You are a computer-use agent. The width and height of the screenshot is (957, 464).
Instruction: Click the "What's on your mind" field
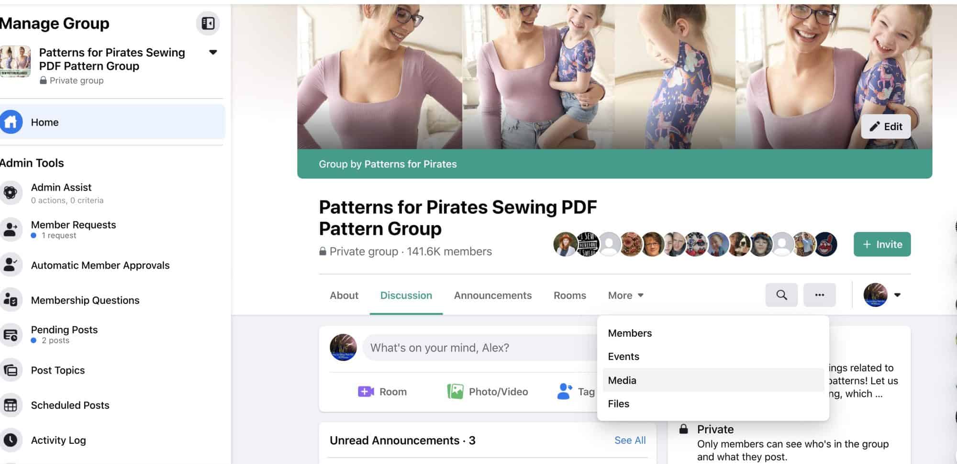[x=478, y=348]
